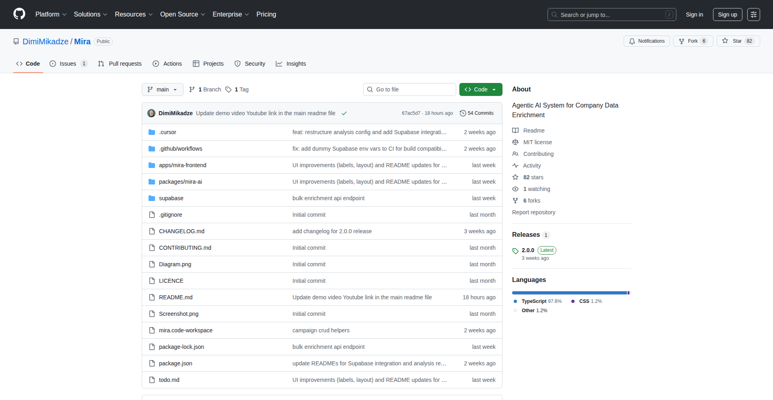
Task: Click the green commit status checkmark
Action: pyautogui.click(x=344, y=113)
